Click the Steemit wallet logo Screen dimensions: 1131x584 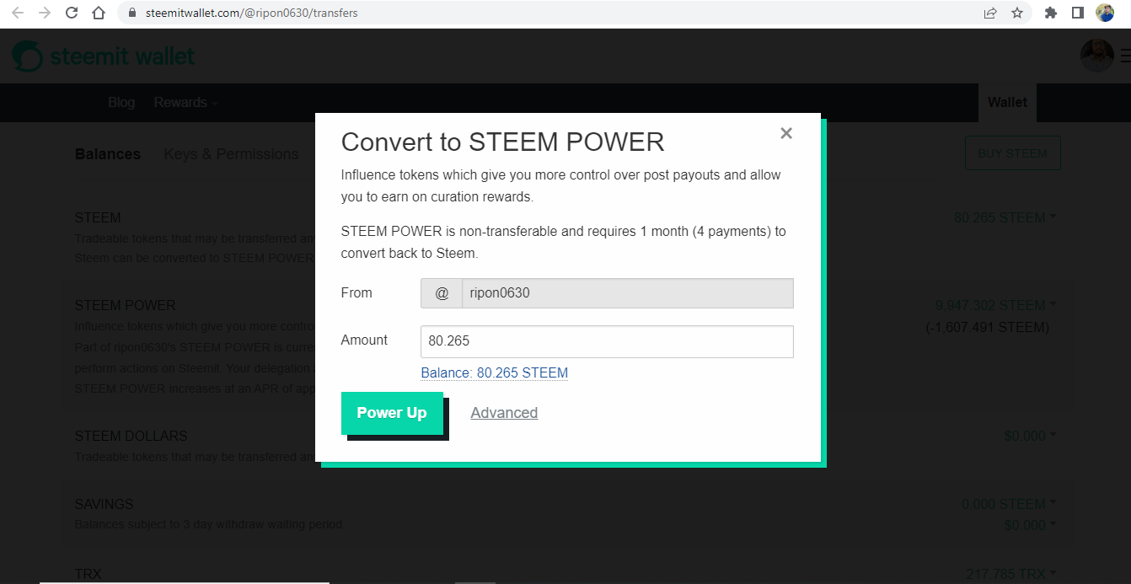click(104, 56)
